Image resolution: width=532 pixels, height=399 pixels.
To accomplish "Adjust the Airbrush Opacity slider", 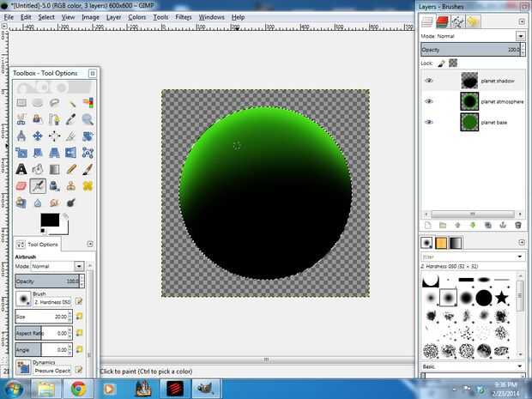I will pos(47,281).
